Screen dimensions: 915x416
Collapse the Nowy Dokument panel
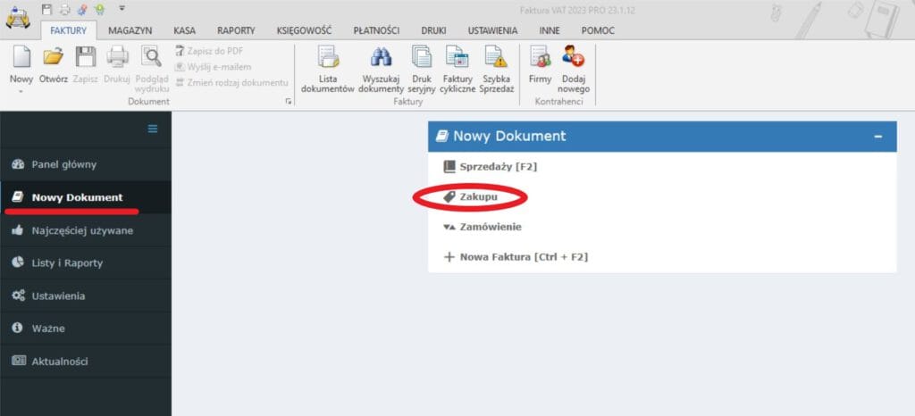point(877,137)
